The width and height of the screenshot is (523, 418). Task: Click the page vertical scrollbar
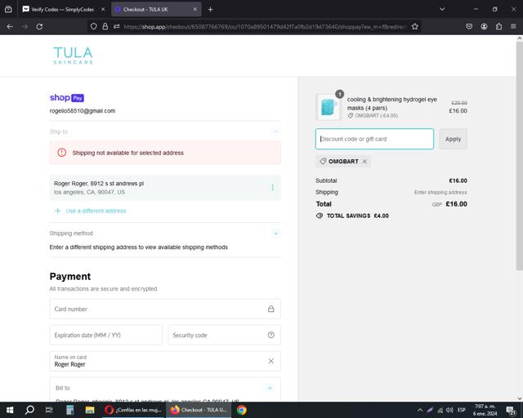520,156
